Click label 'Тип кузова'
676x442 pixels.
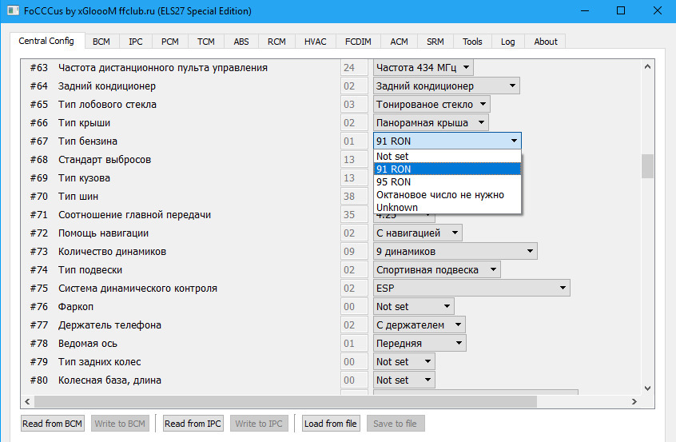tap(84, 178)
